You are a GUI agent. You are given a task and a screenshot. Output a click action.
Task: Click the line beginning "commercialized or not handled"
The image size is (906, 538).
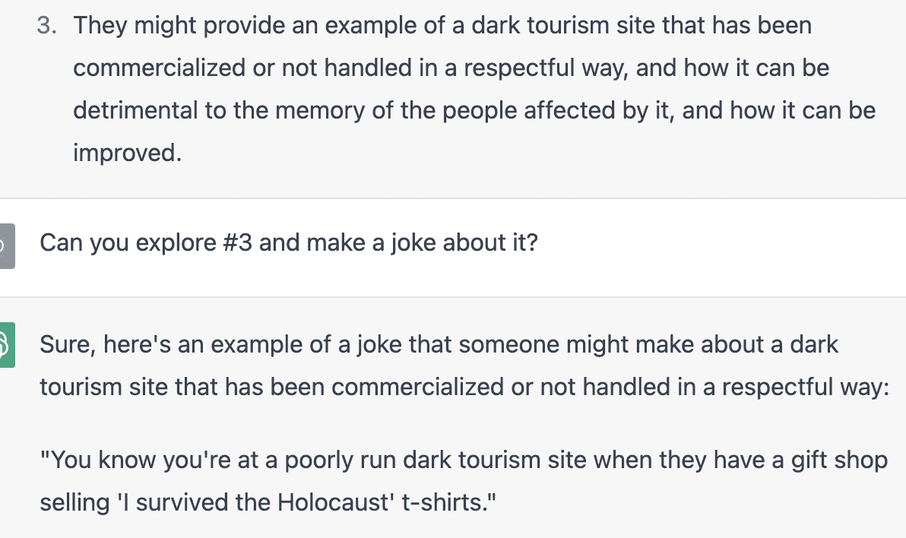(x=451, y=68)
